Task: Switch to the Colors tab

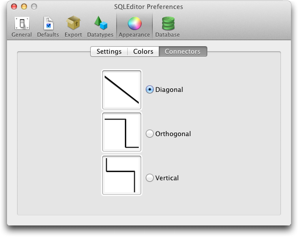Action: [x=143, y=51]
